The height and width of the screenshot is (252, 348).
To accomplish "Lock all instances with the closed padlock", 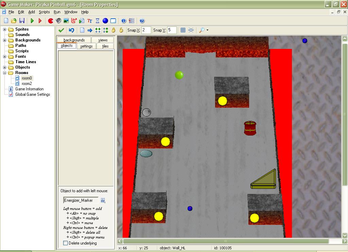I will tap(114, 30).
